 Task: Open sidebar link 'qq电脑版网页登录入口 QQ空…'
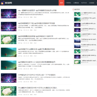[89, 34]
